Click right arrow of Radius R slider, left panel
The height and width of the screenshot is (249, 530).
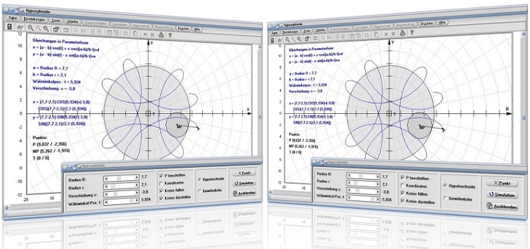click(137, 177)
